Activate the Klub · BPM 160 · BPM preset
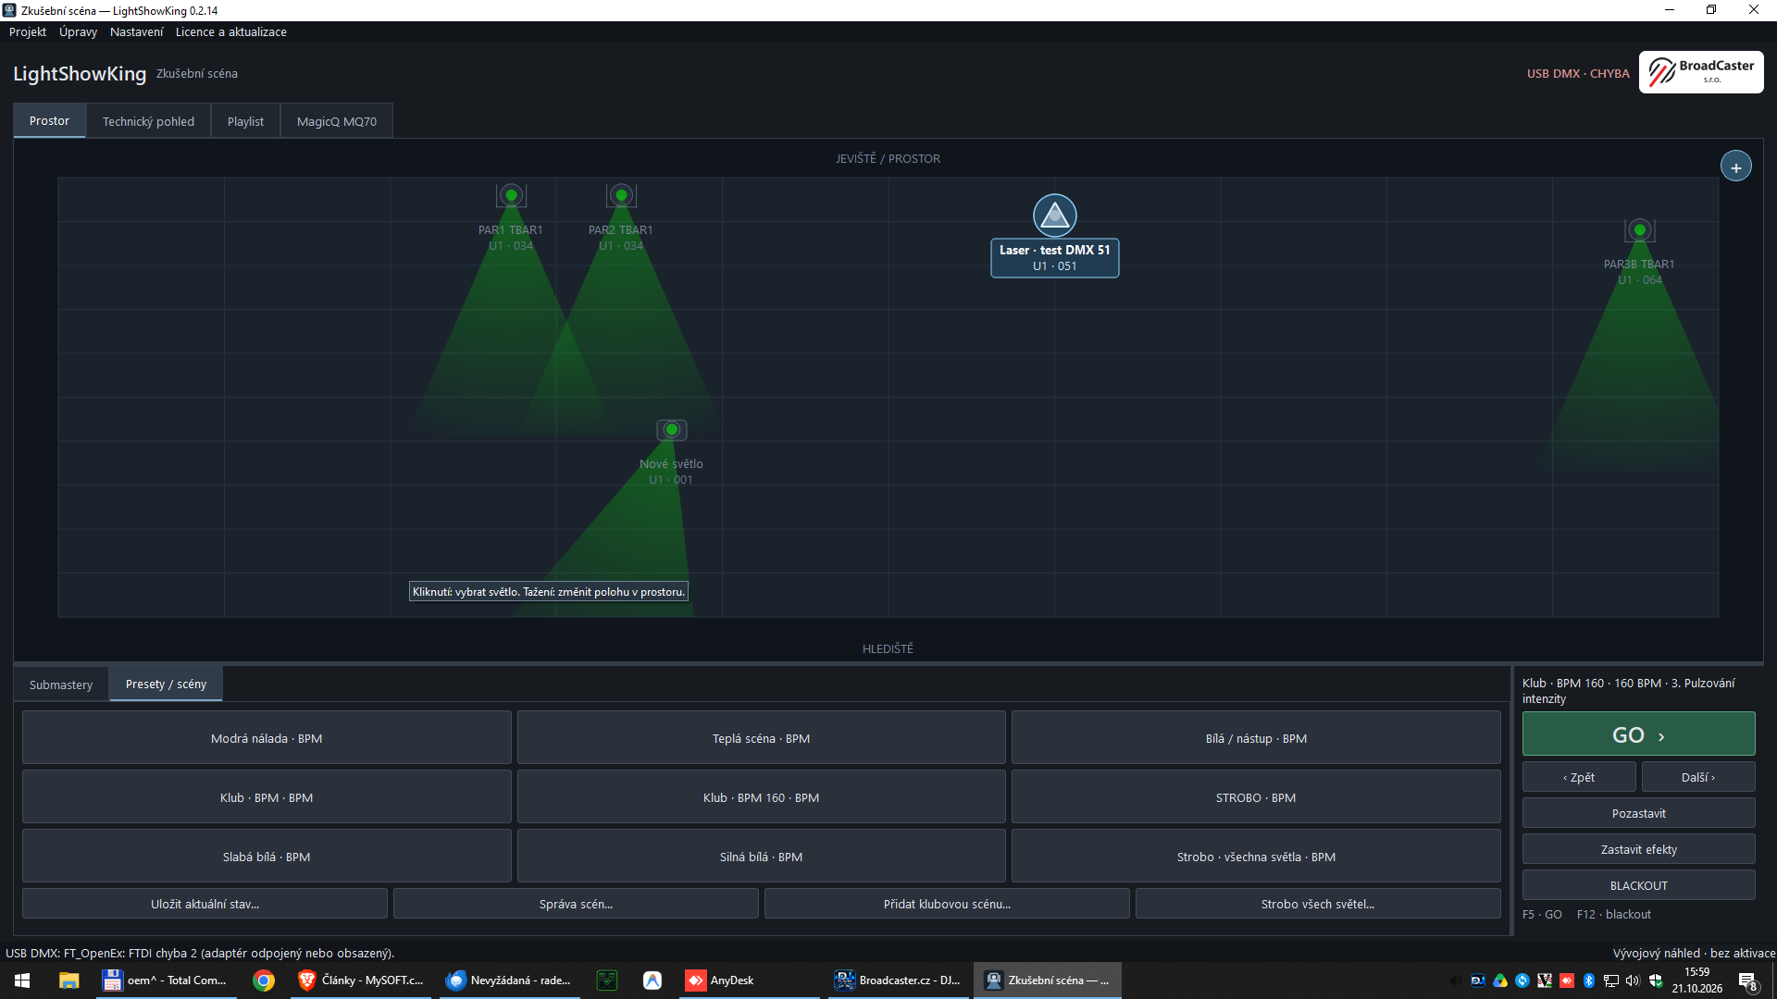Viewport: 1777px width, 999px height. (x=761, y=797)
